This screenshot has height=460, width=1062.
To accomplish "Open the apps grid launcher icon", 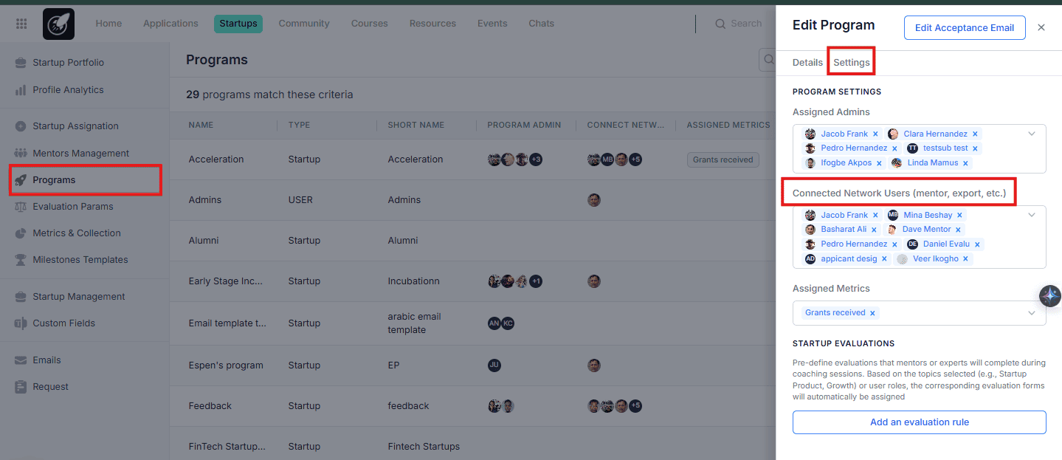I will click(21, 24).
